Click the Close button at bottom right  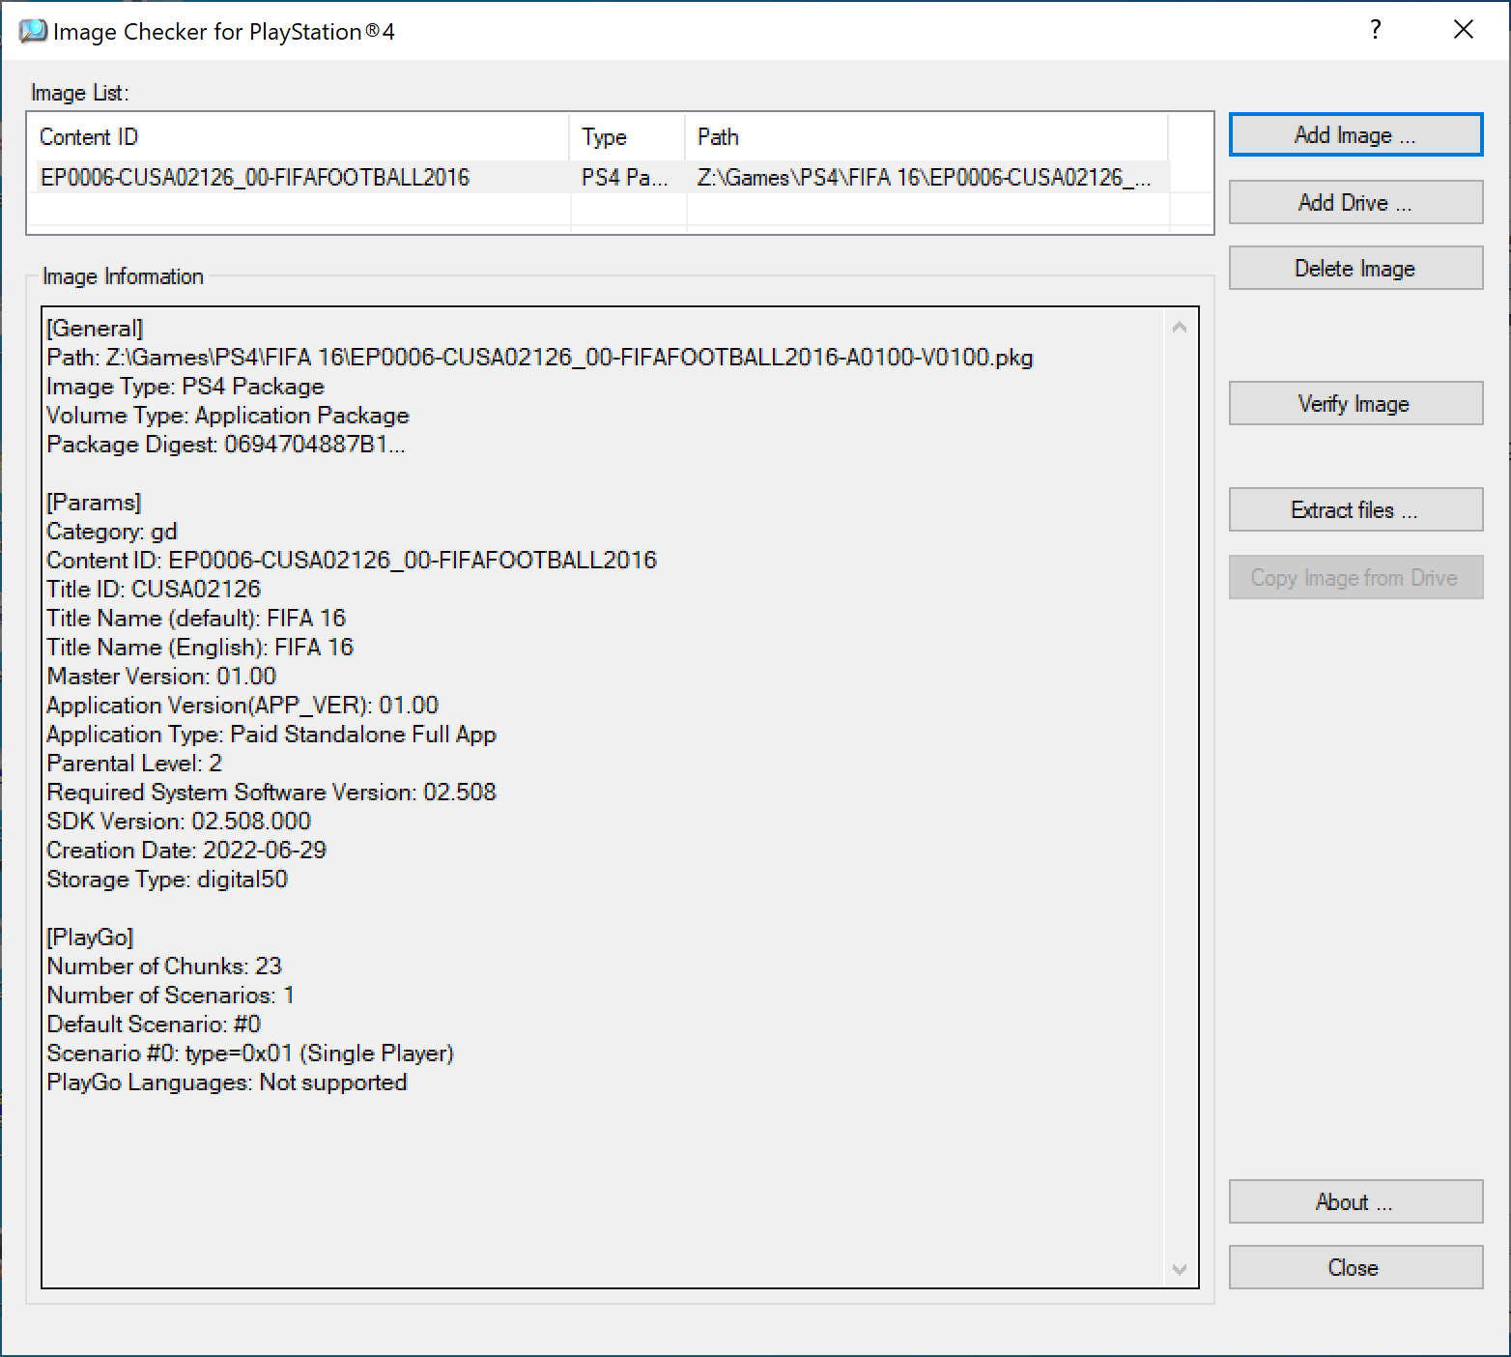(1355, 1267)
